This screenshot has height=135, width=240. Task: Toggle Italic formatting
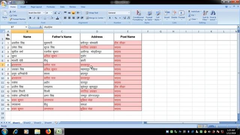(x=34, y=18)
